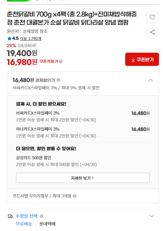The width and height of the screenshot is (163, 231).
Task: Open info icon next to 카드사별 무이자할부
Action: tap(75, 196)
